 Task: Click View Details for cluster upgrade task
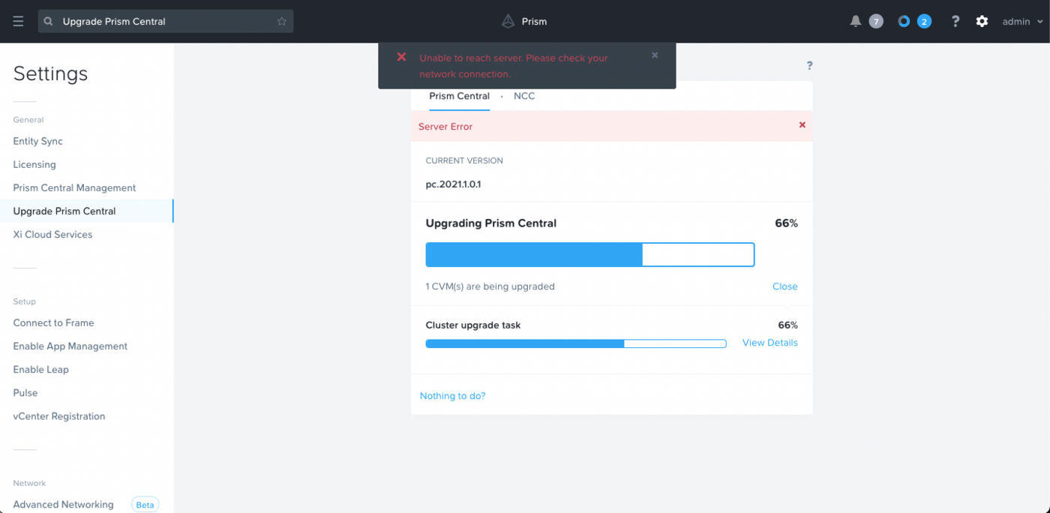pos(769,343)
